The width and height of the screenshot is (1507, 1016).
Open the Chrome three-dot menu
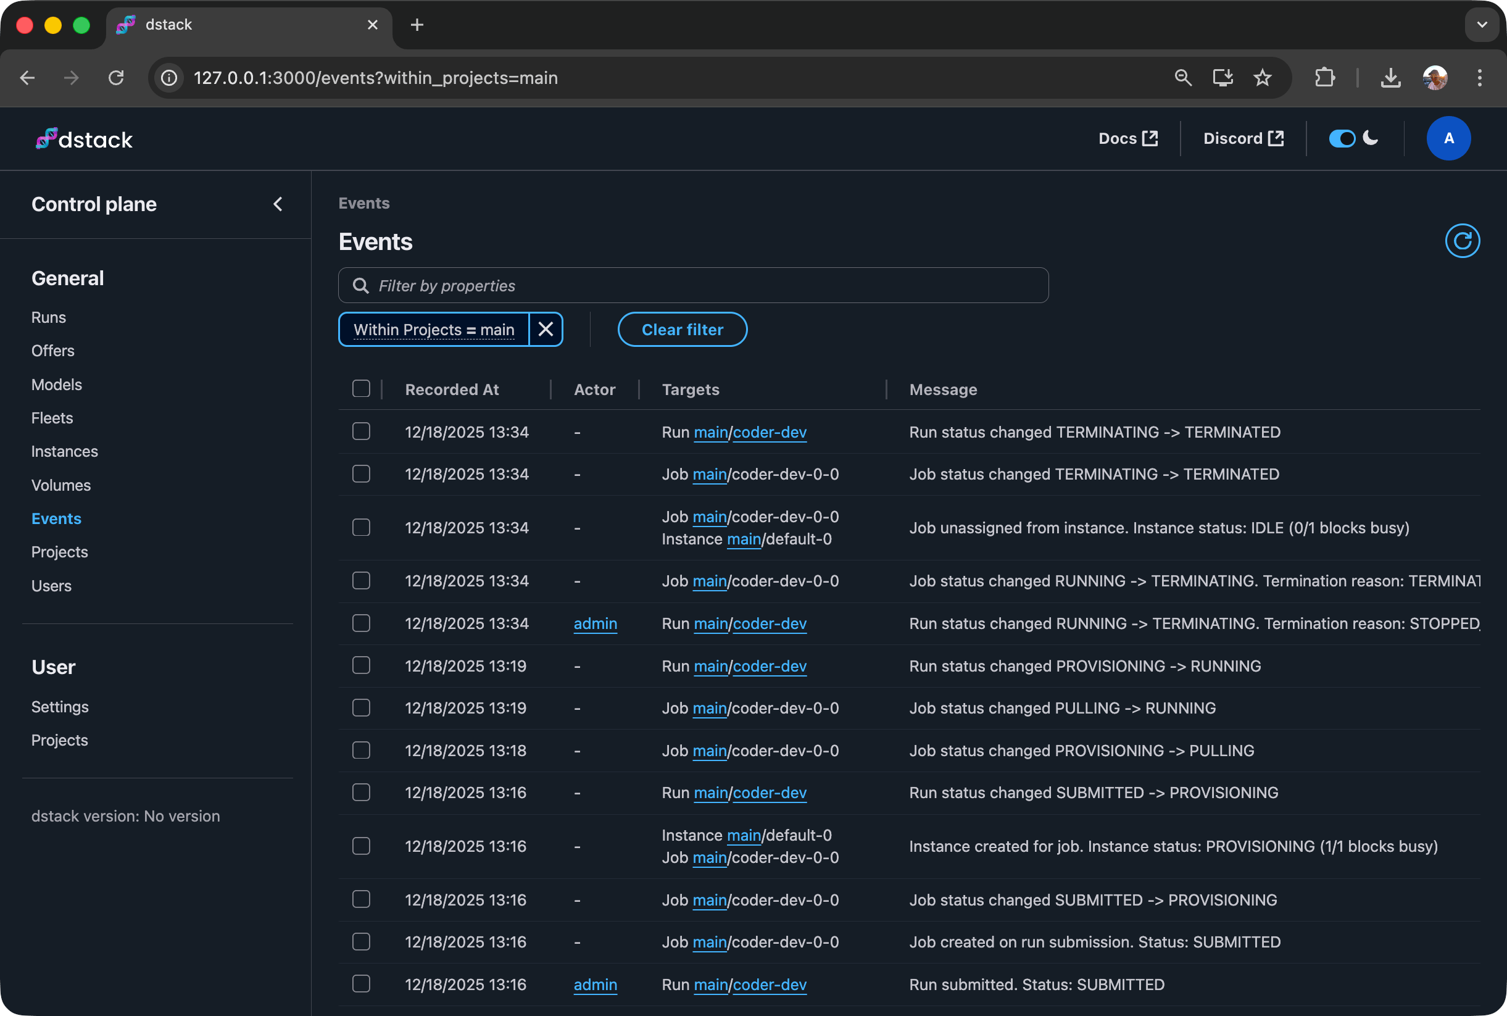tap(1479, 78)
